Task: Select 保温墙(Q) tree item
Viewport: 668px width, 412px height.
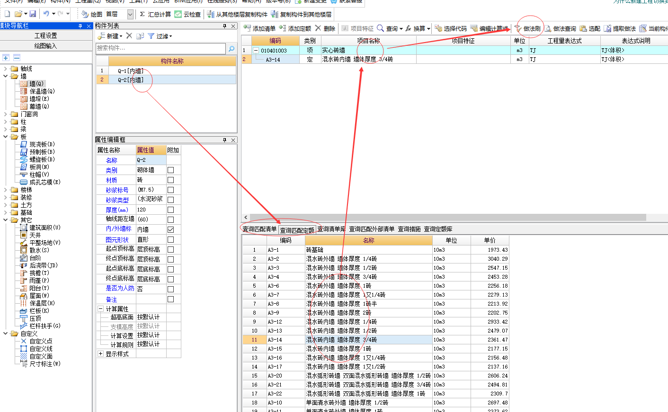Action: click(42, 91)
